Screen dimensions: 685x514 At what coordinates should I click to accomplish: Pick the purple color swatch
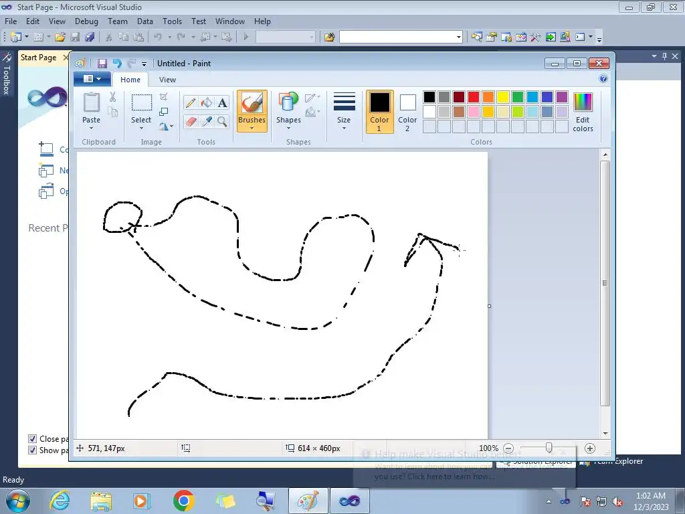pyautogui.click(x=562, y=97)
